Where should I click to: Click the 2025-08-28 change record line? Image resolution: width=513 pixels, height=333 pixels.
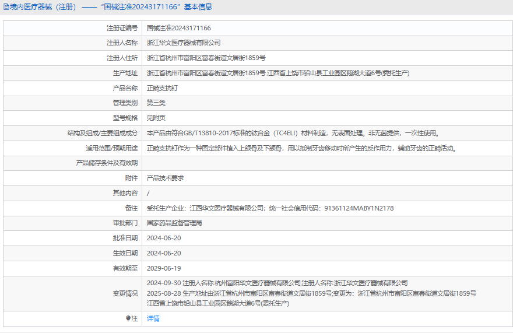point(311,293)
